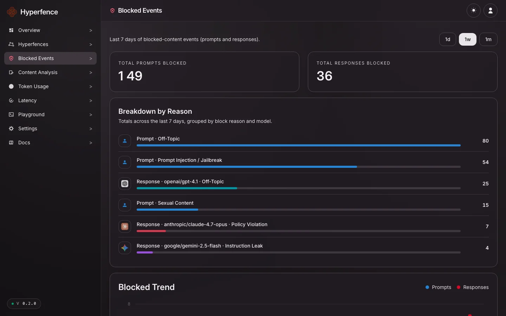
Task: Click the Overview grid icon in sidebar
Action: click(11, 30)
